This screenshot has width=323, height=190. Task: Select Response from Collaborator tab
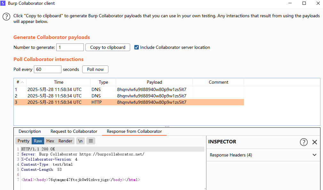[134, 131]
